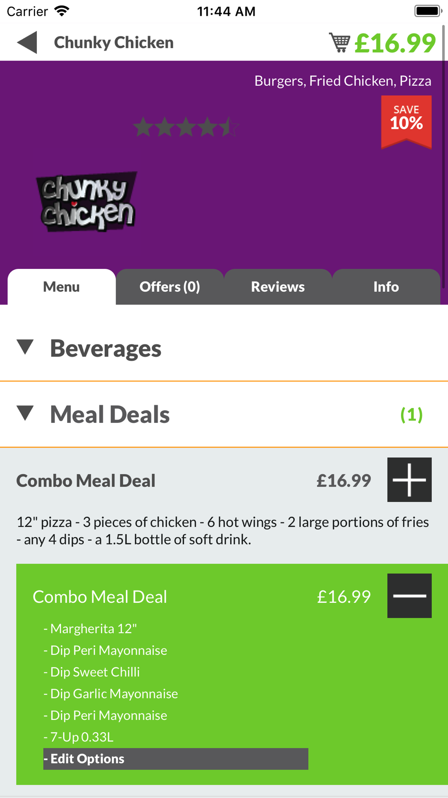448x798 pixels.
Task: Remove Combo Meal Deal with minus icon
Action: [x=409, y=596]
